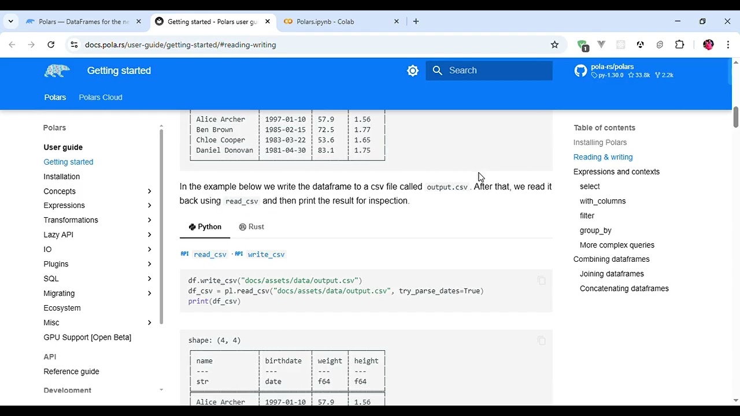Expand the Misc sidebar section
740x416 pixels.
click(149, 322)
